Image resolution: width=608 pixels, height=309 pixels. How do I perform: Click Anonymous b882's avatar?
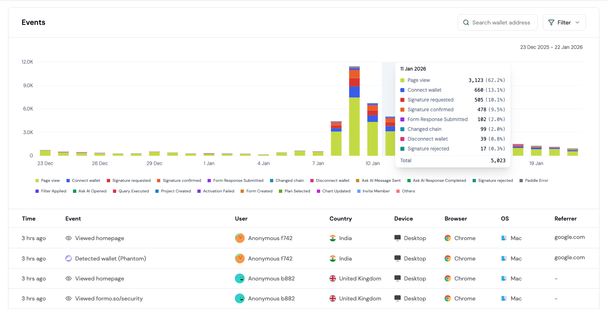(x=240, y=278)
